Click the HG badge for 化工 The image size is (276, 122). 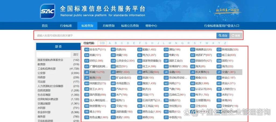click(140, 66)
